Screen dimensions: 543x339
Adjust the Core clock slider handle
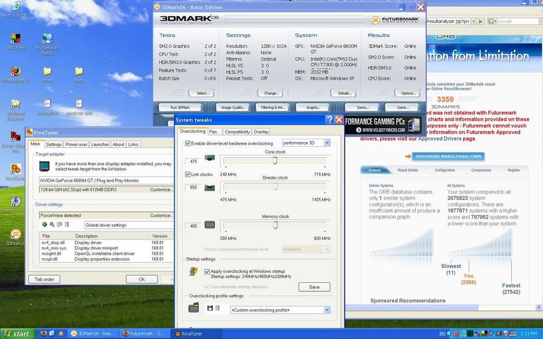[x=275, y=160]
